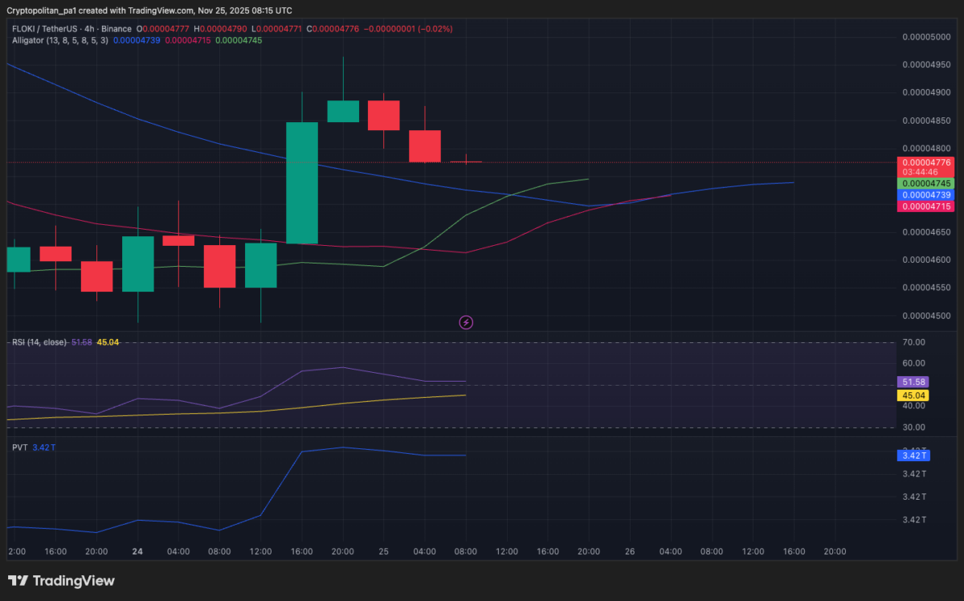Click the yellow 45.04 RSI moving average value

pyautogui.click(x=913, y=395)
